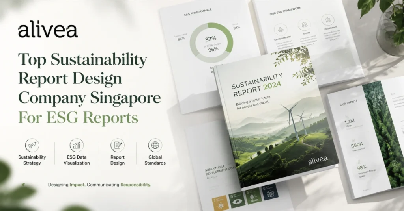Click the 'Designing Impact' tagline text
The width and height of the screenshot is (404, 211).
pos(66,185)
